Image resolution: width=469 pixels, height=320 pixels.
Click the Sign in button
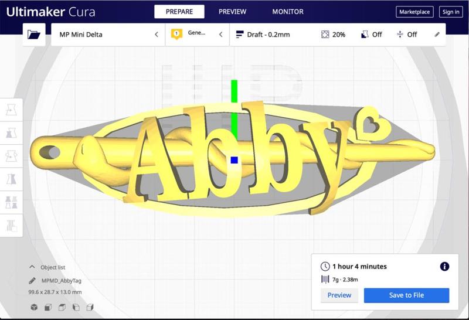tap(451, 12)
